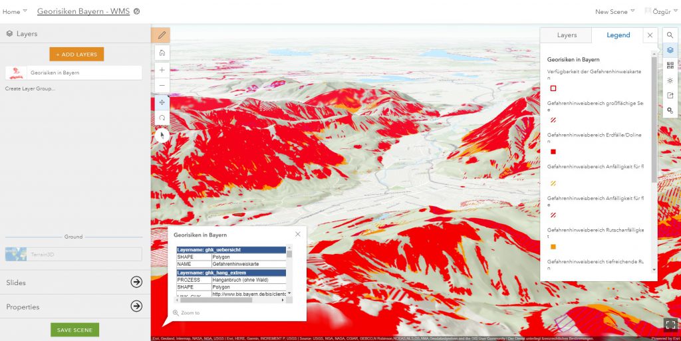The height and width of the screenshot is (341, 681).
Task: Open the basemap gallery icon
Action: pos(670,66)
